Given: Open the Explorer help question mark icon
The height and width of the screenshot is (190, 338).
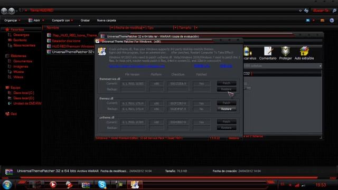Looking at the screenshot, I should (x=332, y=20).
